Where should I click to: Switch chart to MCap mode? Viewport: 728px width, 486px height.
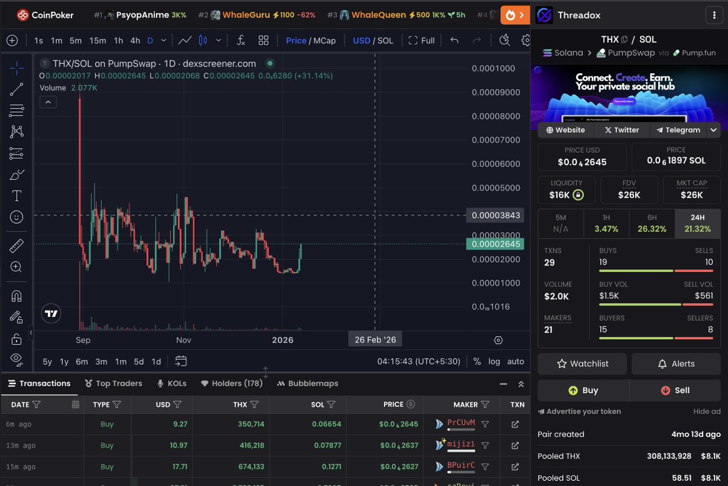click(x=325, y=41)
